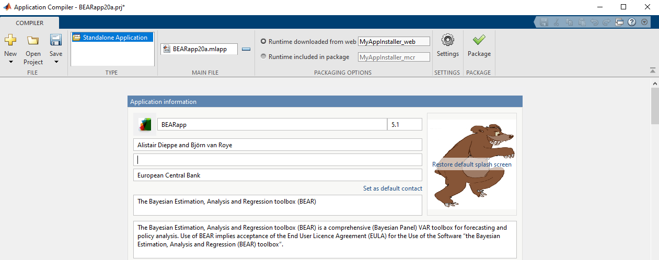Viewport: 659px width, 260px height.
Task: Click the long description text box
Action: coord(325,240)
